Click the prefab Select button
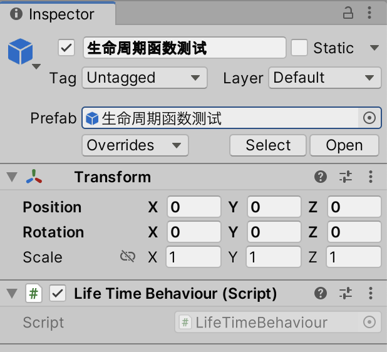This screenshot has height=352, width=387. tap(268, 145)
